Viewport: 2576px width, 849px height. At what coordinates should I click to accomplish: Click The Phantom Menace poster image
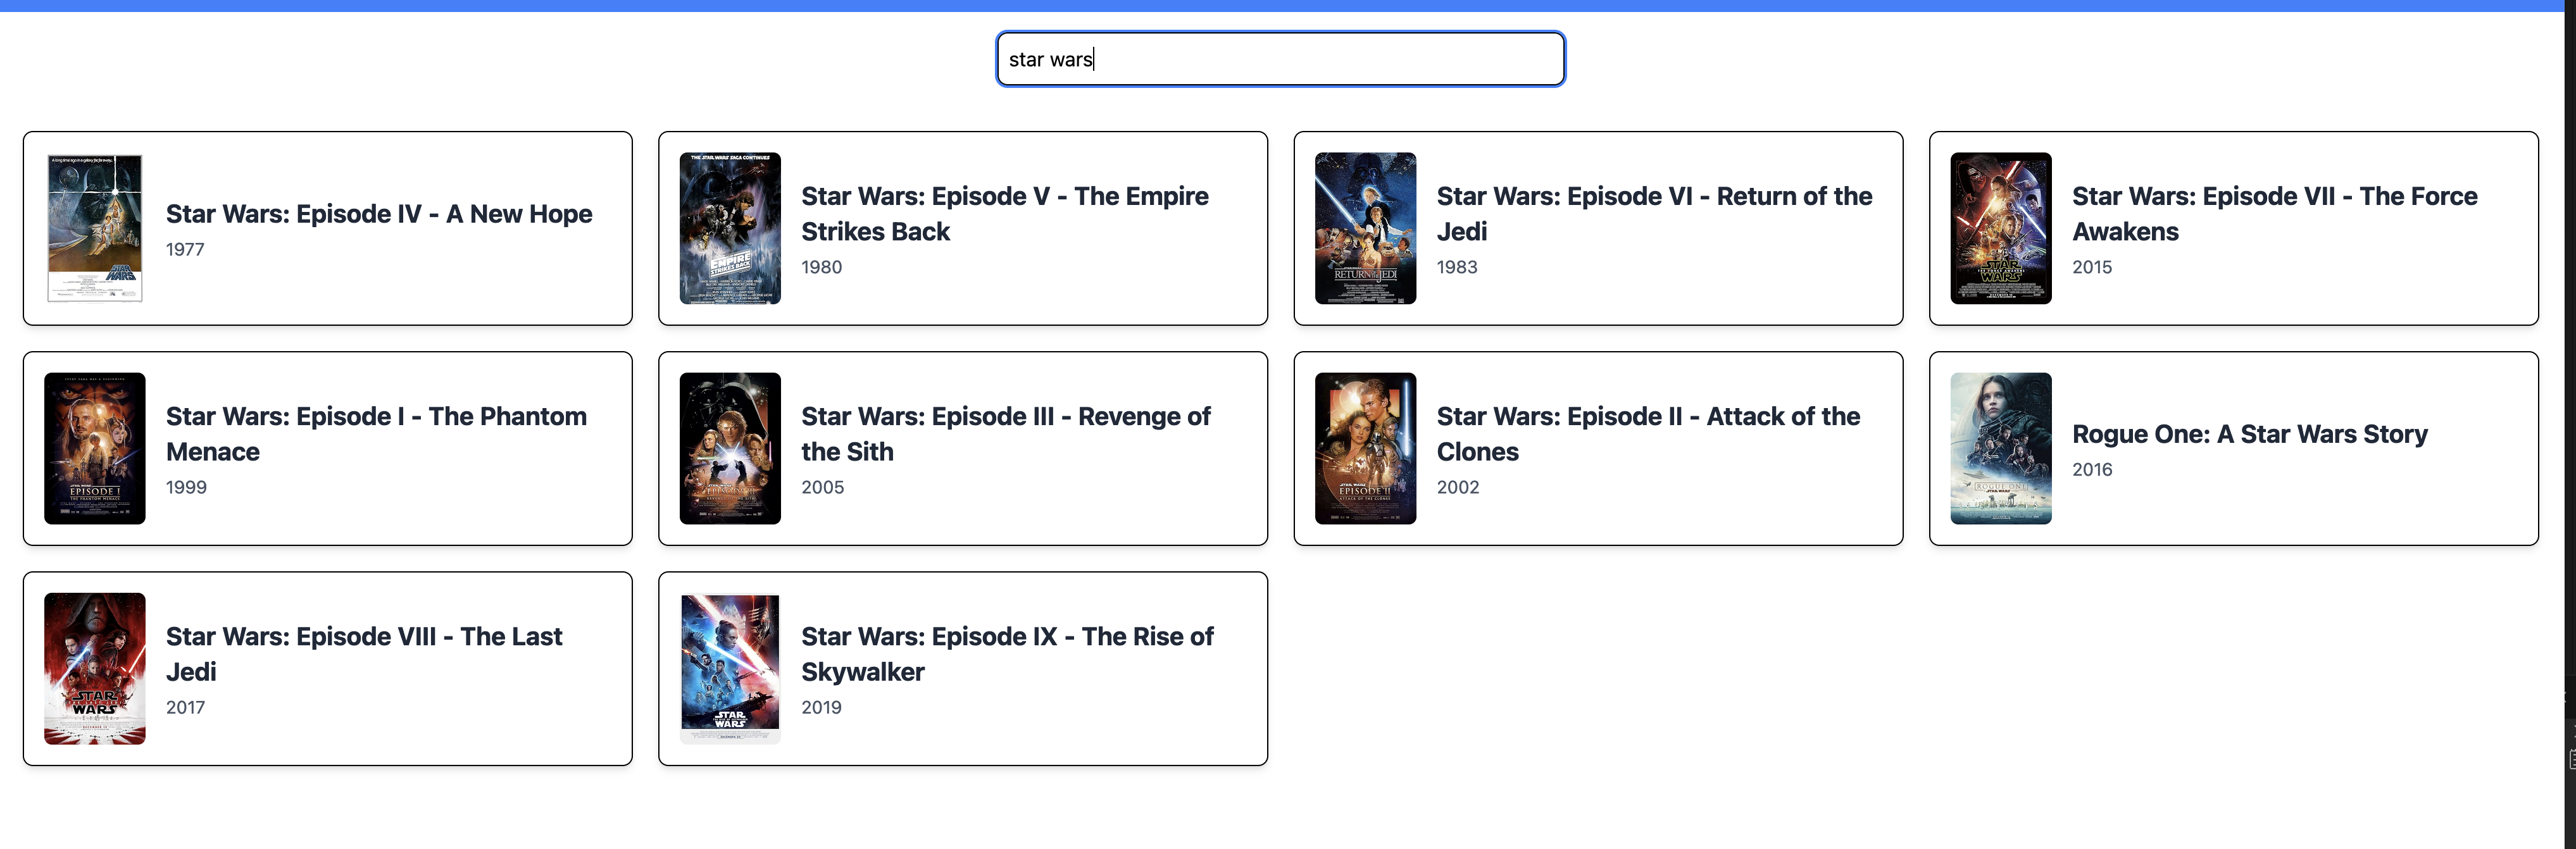[95, 448]
